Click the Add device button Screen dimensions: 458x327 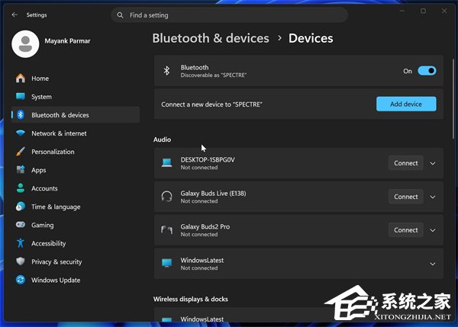pyautogui.click(x=406, y=104)
